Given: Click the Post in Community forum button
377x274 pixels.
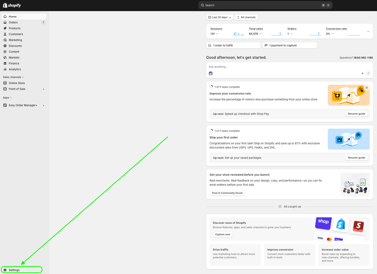Looking at the screenshot, I should 227,193.
